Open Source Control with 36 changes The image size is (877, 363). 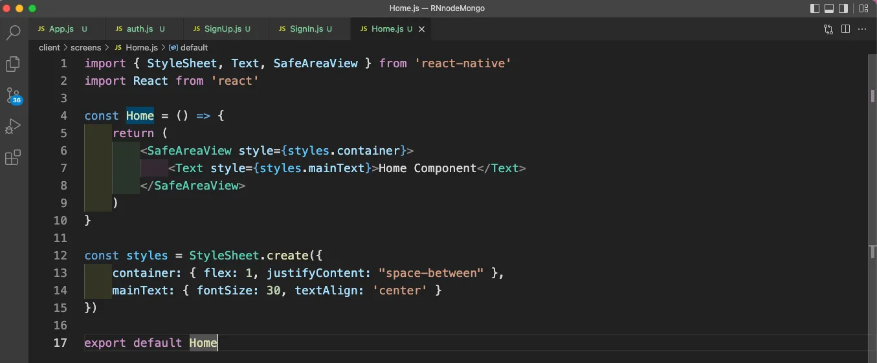14,96
